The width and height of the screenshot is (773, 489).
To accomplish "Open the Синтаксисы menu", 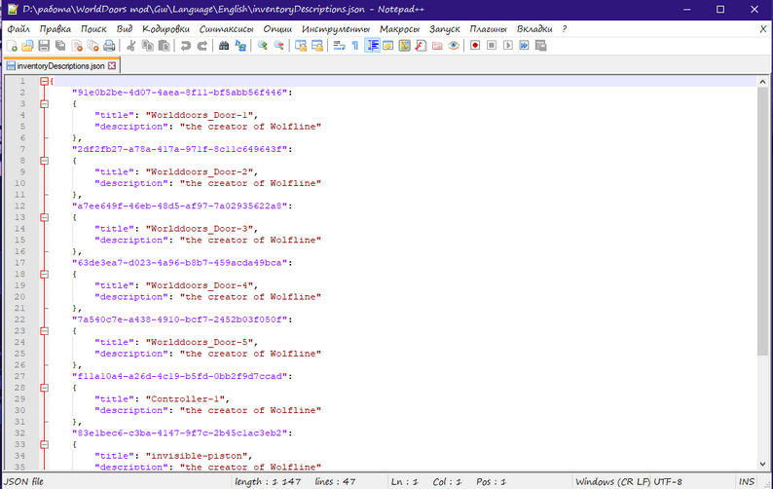I will click(x=226, y=29).
